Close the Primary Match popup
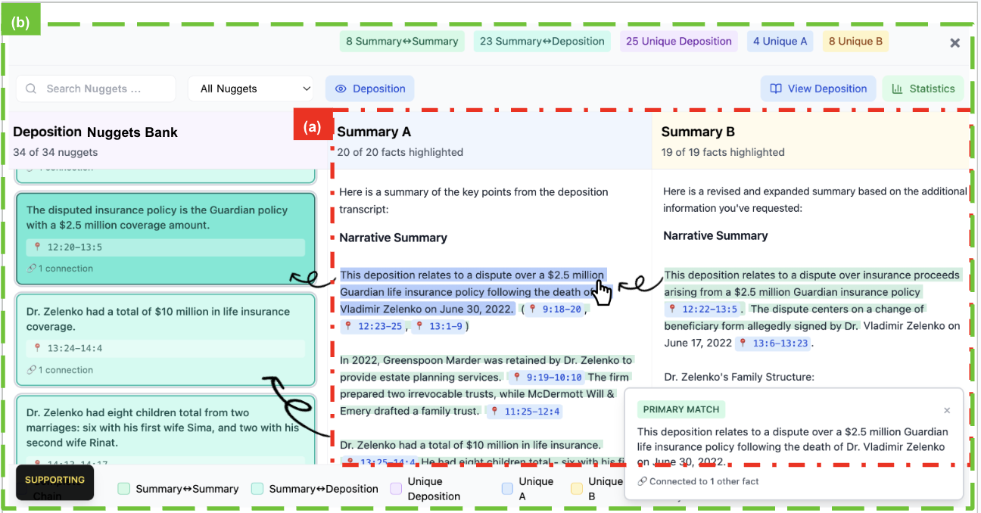The width and height of the screenshot is (981, 513). (x=947, y=410)
